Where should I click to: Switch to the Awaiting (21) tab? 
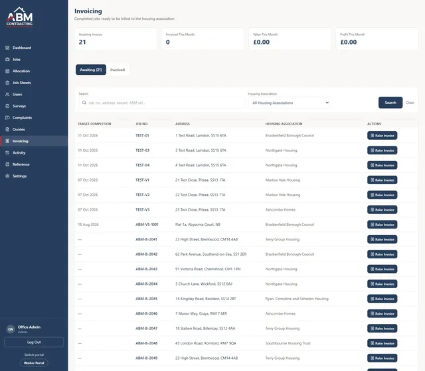coord(91,70)
